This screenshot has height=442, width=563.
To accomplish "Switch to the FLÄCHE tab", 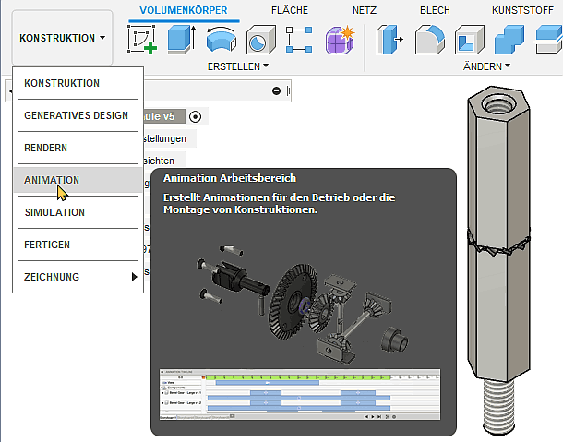I will click(291, 10).
